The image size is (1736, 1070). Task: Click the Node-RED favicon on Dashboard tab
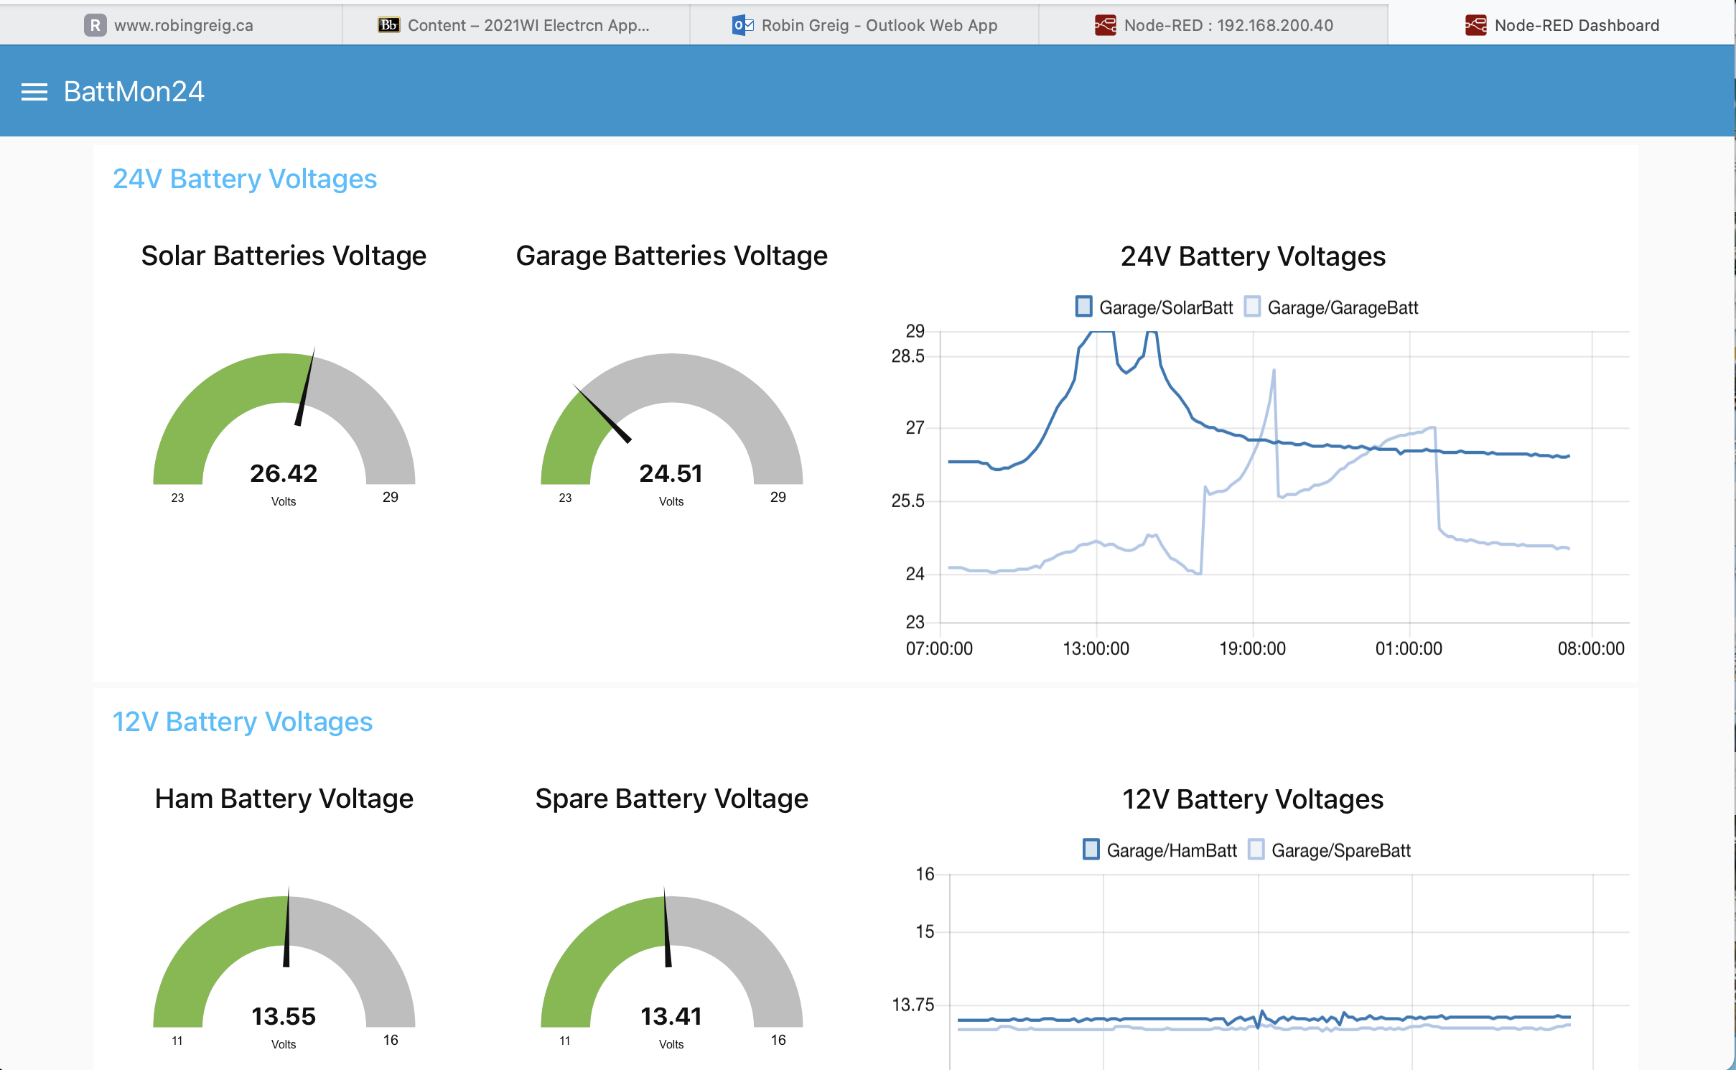pyautogui.click(x=1475, y=25)
